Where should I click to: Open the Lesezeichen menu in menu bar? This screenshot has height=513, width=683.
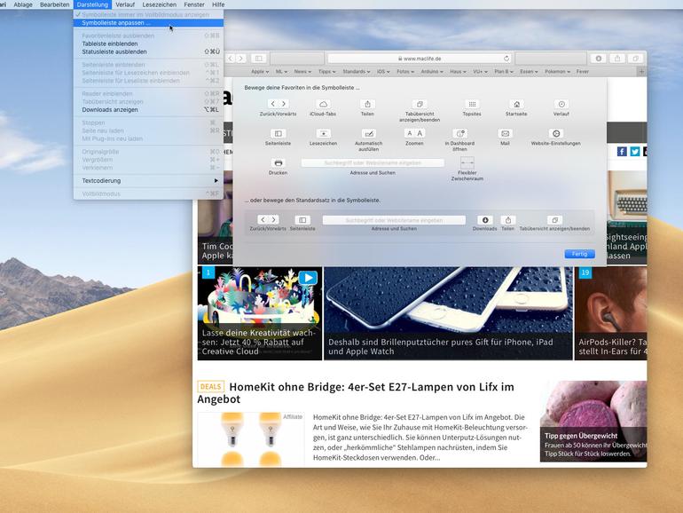coord(160,4)
